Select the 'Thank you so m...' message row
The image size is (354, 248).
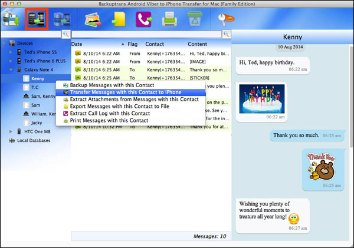click(151, 70)
